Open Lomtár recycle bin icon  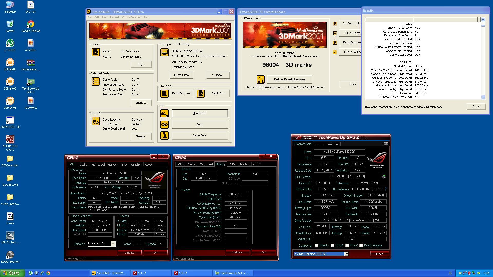point(10,26)
